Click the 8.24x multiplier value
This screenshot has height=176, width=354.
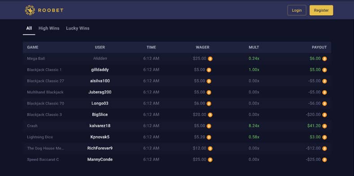[254, 126]
